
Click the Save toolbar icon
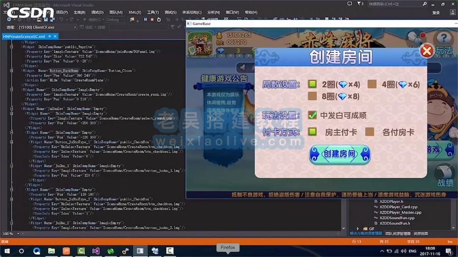[x=46, y=19]
